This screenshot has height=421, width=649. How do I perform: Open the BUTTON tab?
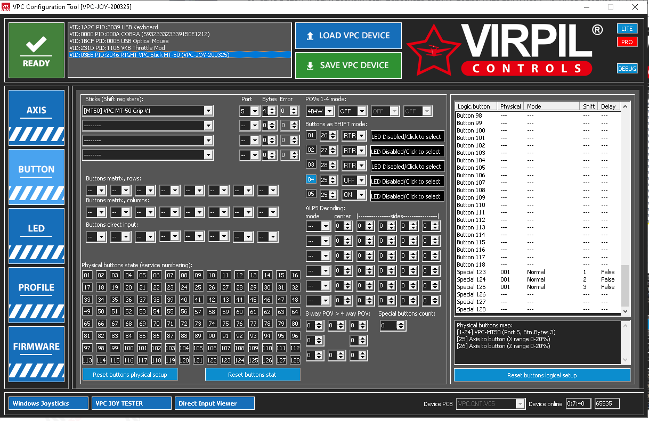pyautogui.click(x=36, y=177)
